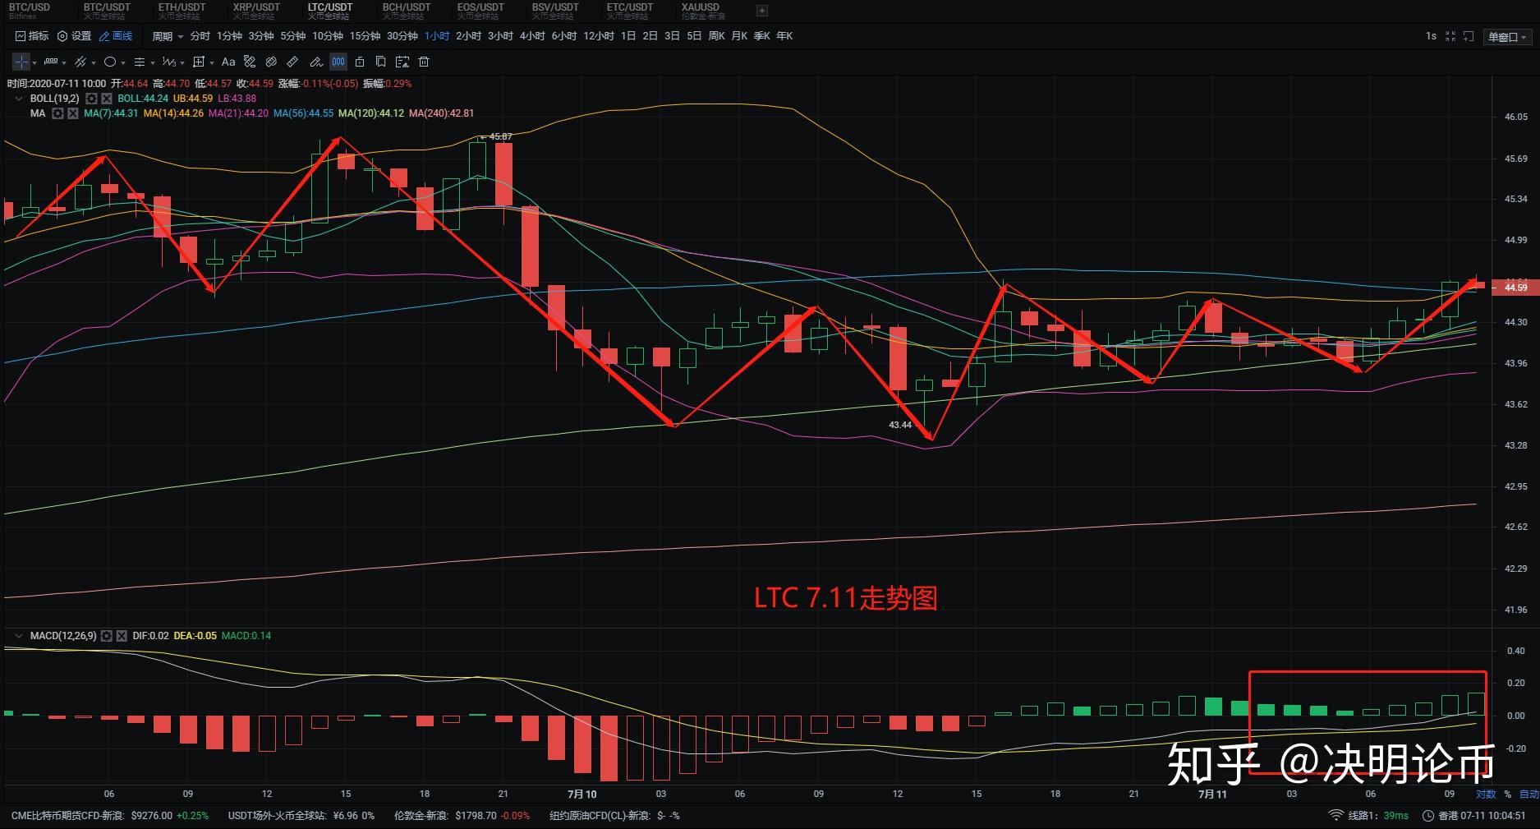Open MACD indicator settings gear
1540x829 pixels.
click(x=107, y=636)
